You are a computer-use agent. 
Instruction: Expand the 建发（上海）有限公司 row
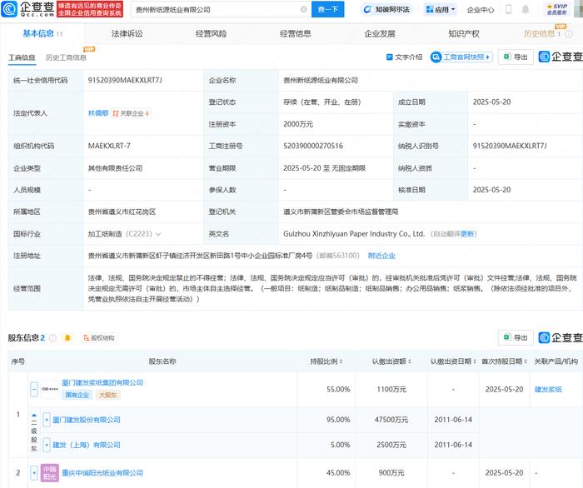point(46,445)
